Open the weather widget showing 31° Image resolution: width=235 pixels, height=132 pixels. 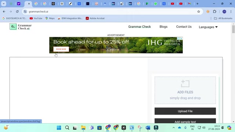[x=6, y=127]
